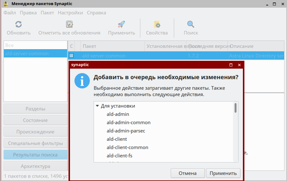Click the Поиск magnifier icon
287x181 pixels.
(191, 24)
